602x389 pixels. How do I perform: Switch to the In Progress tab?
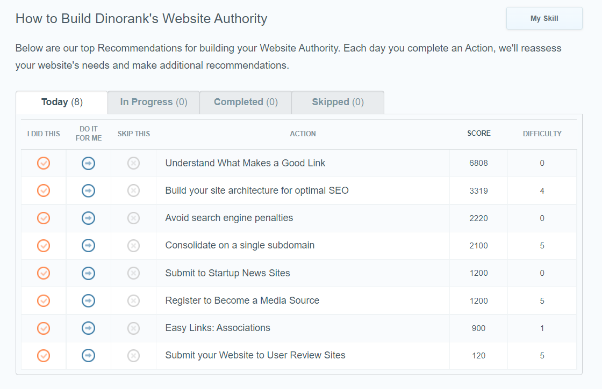[154, 102]
